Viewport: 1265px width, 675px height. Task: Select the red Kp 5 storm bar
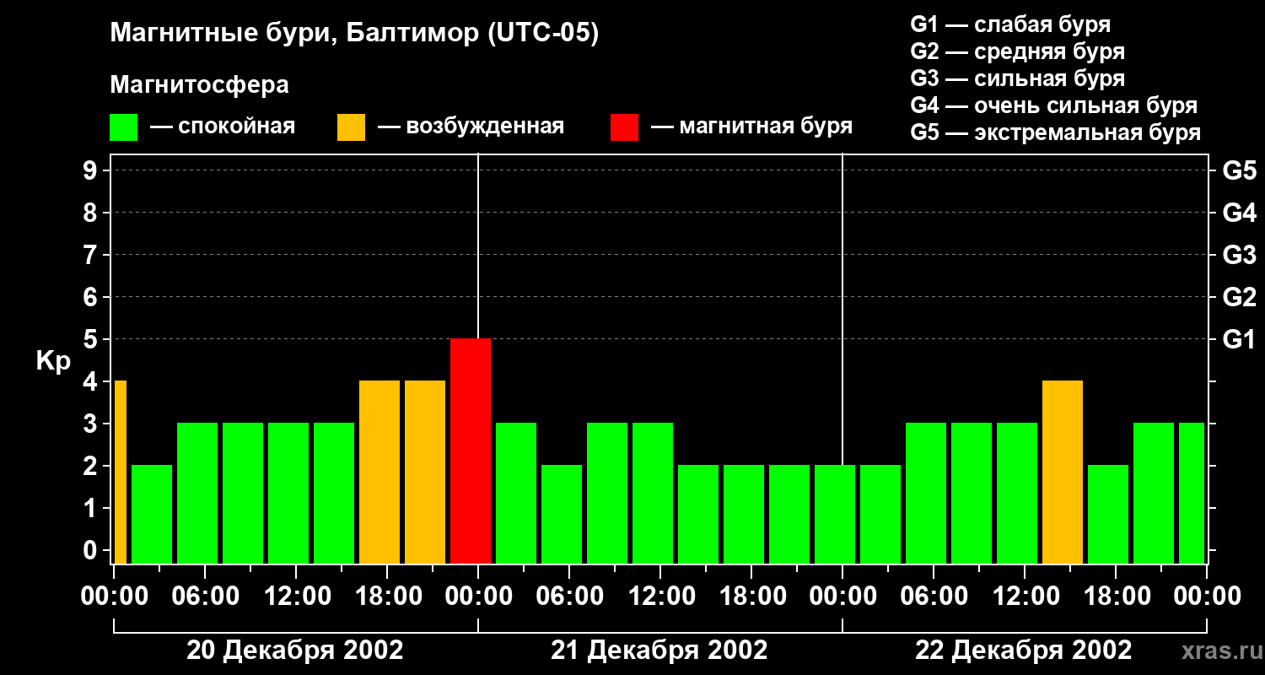coord(471,451)
